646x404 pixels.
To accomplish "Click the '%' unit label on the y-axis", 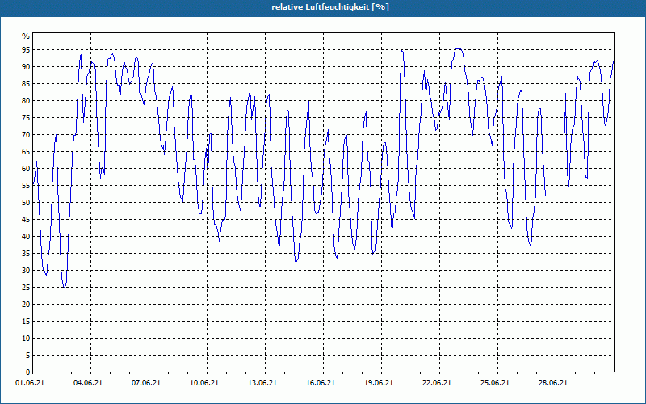I will [x=26, y=36].
